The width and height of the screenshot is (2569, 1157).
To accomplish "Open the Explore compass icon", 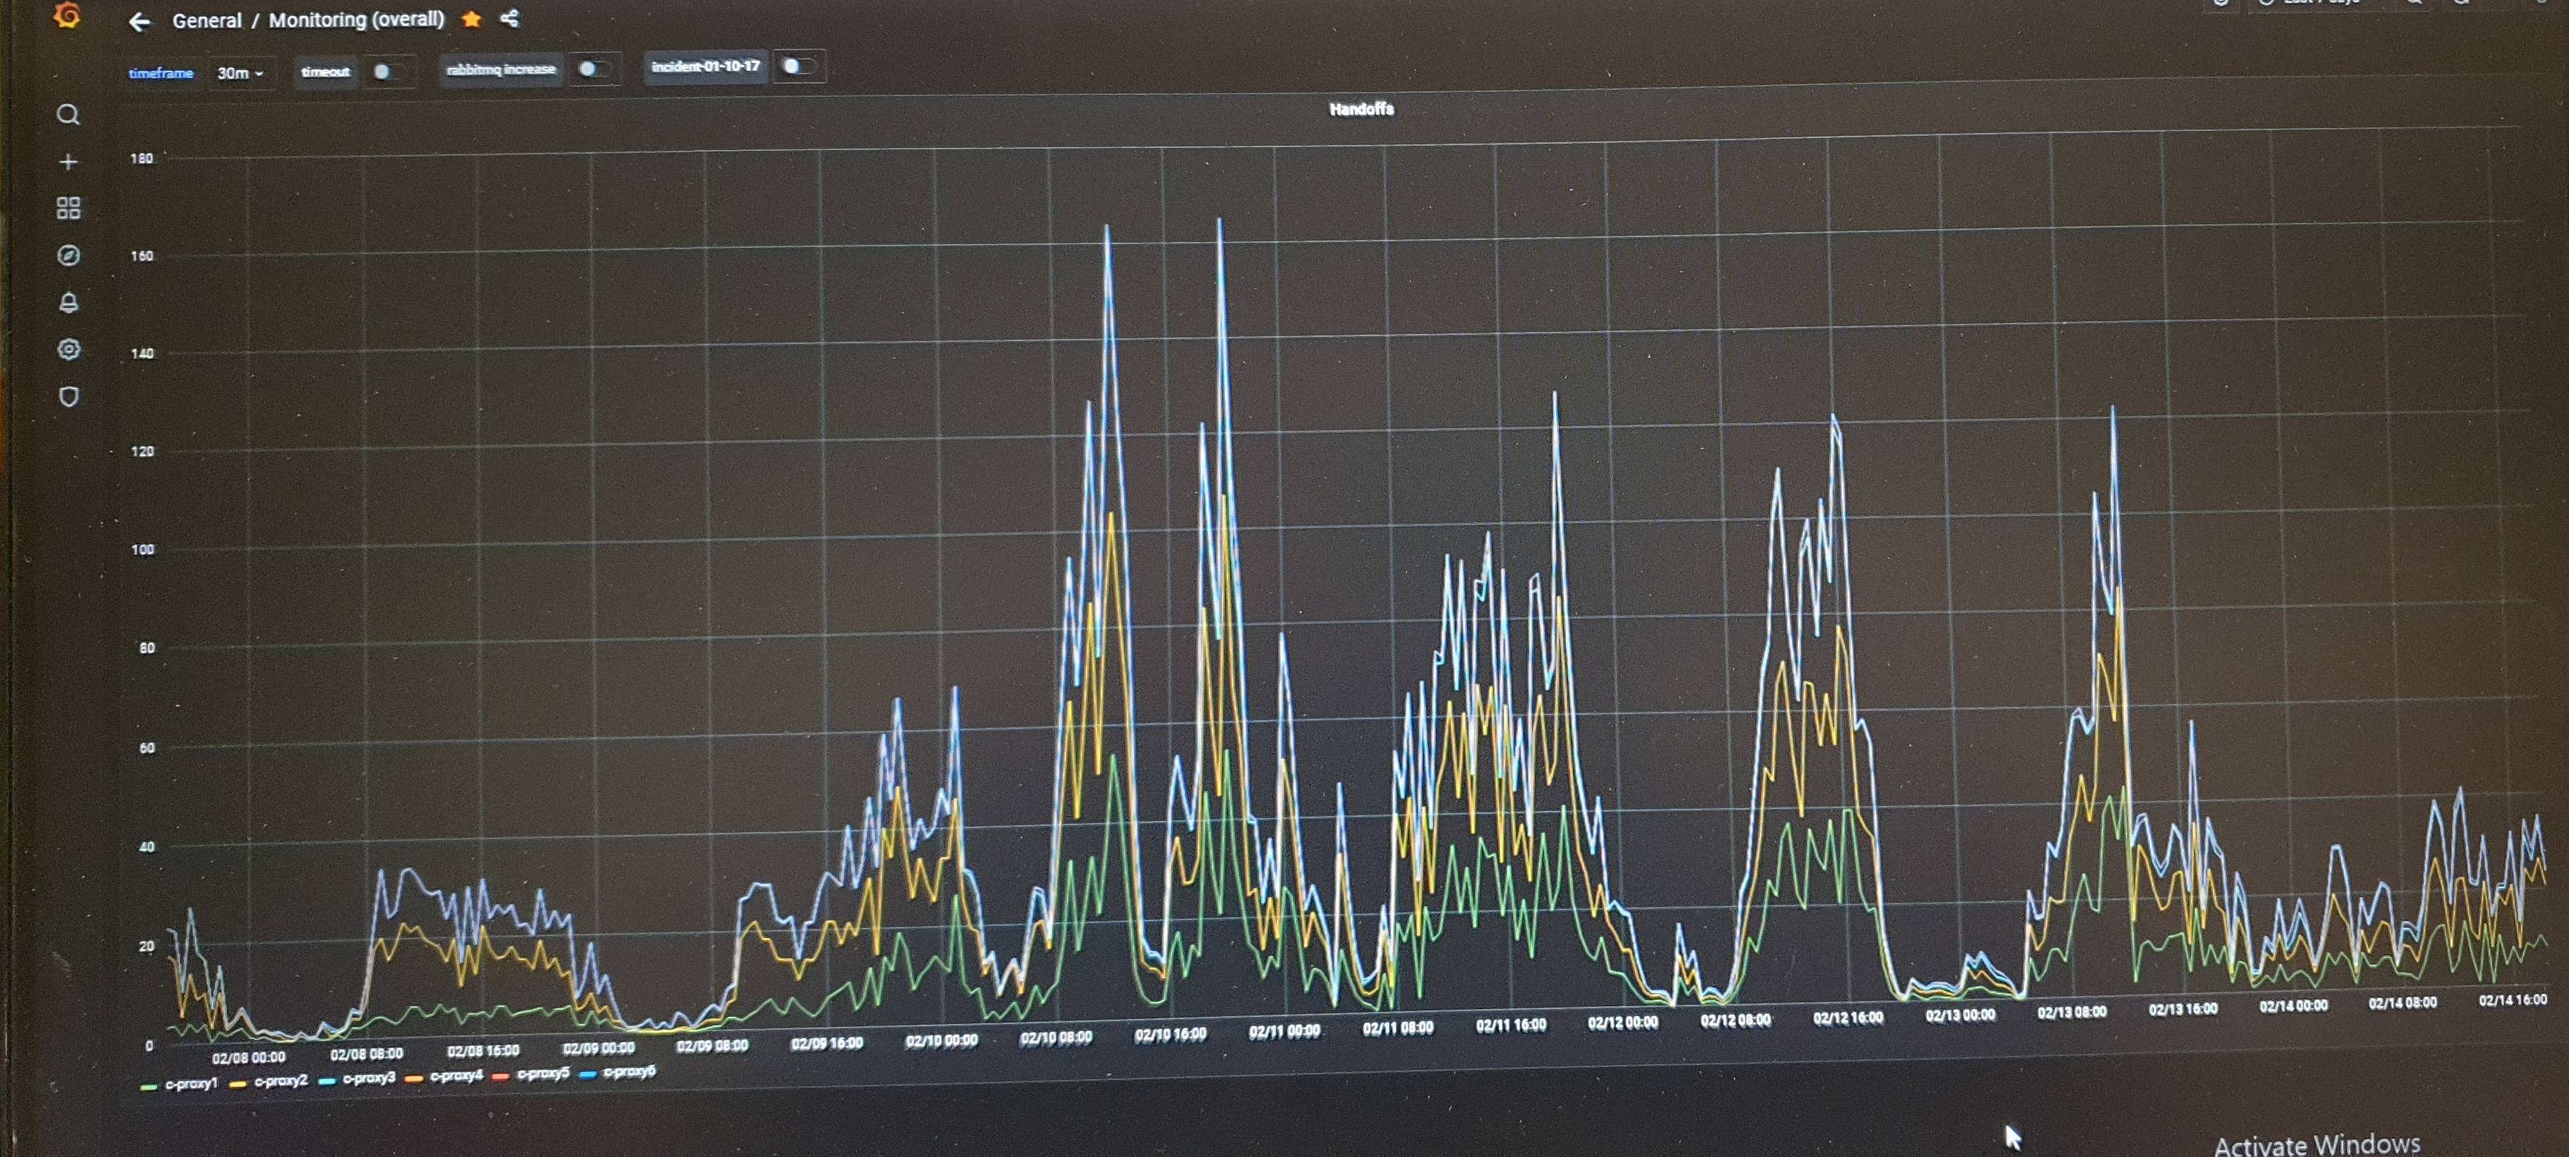I will pos(68,256).
